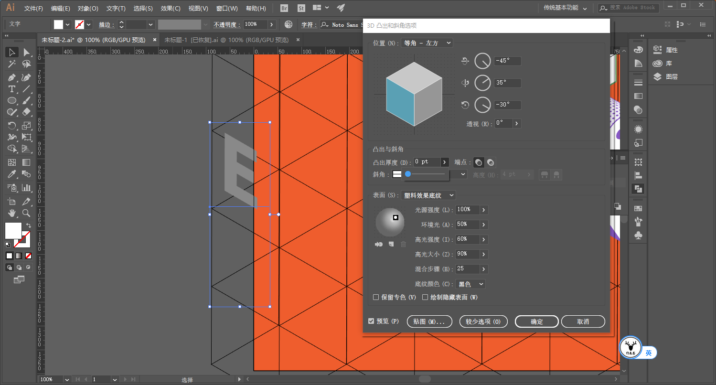The width and height of the screenshot is (716, 385).
Task: Click the 较少选项 (O) button
Action: [x=483, y=321]
